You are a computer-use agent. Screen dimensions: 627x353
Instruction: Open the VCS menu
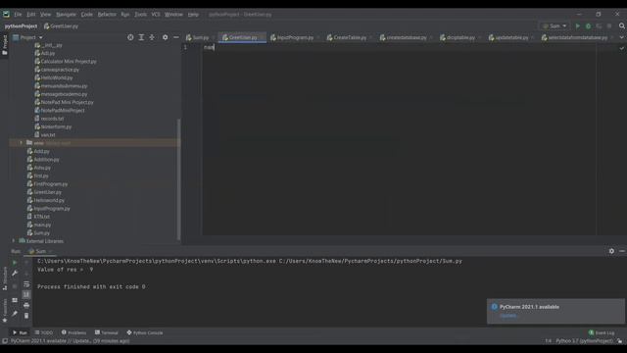[156, 14]
